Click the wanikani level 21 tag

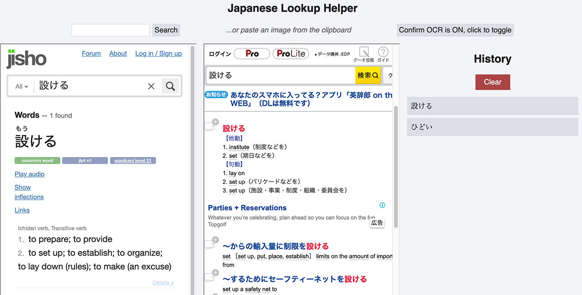pos(133,161)
